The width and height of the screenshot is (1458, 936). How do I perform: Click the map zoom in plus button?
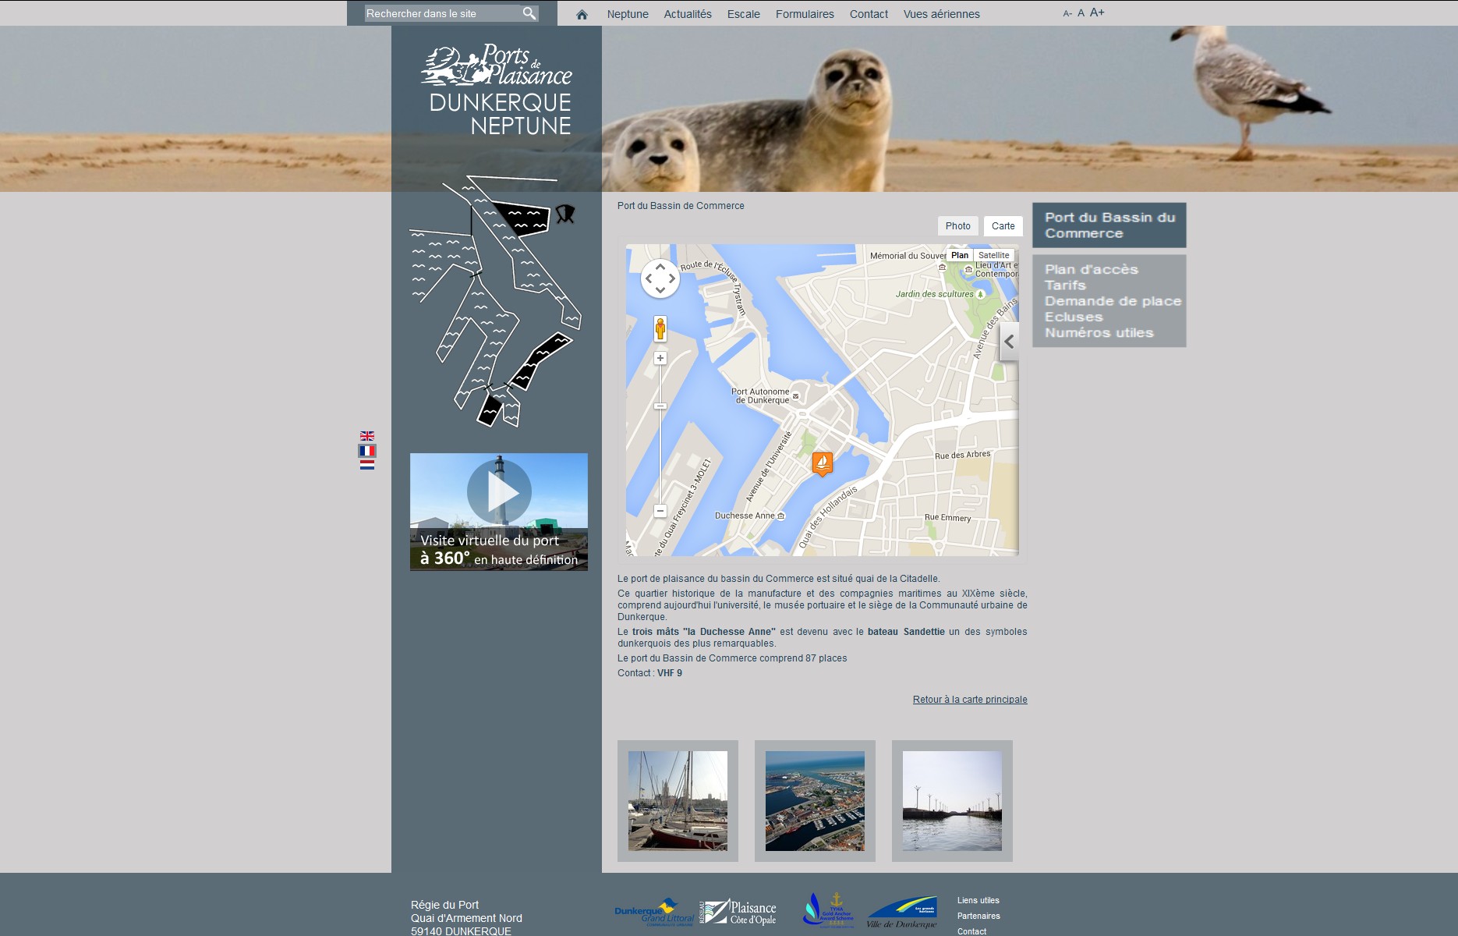click(x=660, y=358)
